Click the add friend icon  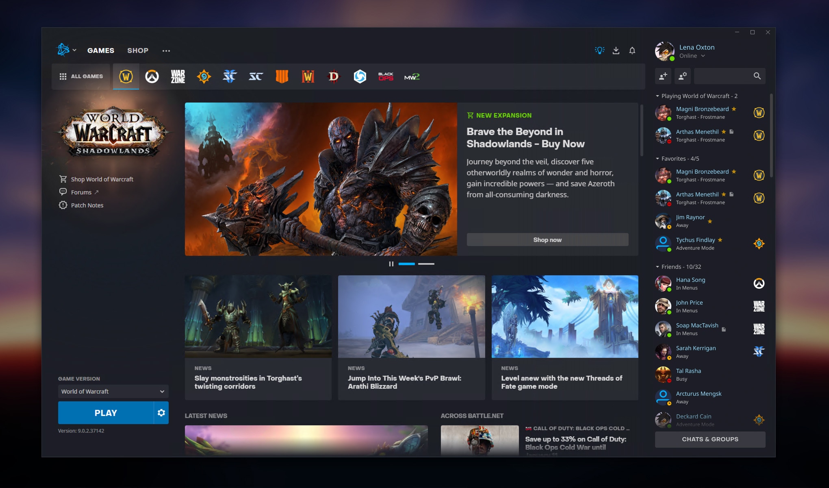[x=663, y=76]
